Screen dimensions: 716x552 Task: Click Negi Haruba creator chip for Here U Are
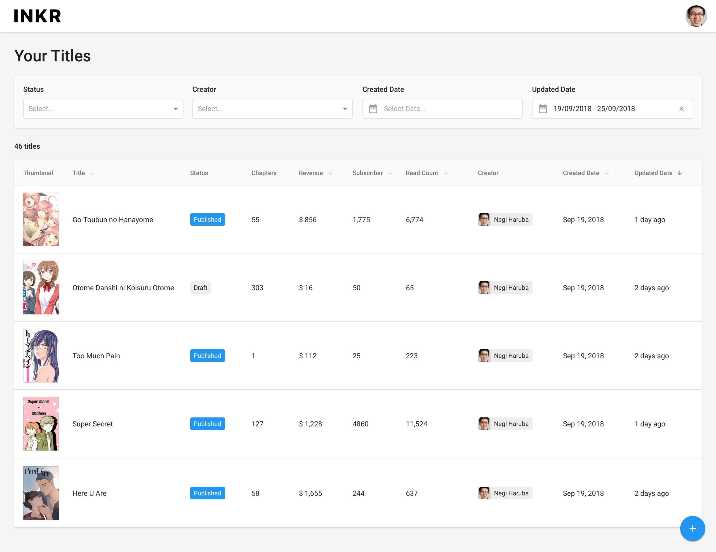[505, 493]
